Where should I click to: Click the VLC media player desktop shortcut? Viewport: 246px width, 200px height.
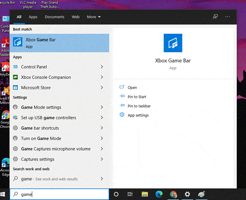(28, 5)
